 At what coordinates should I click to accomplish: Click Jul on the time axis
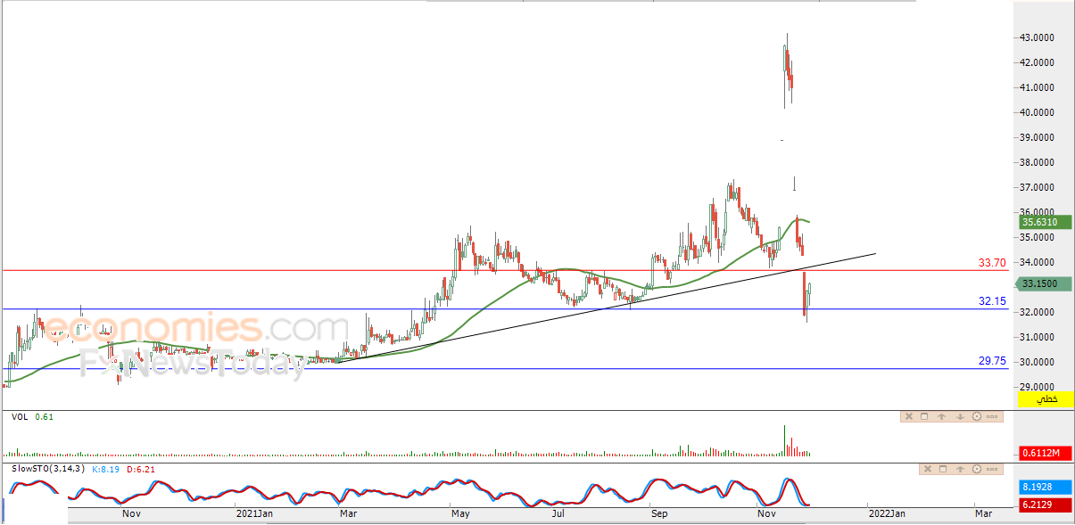click(x=558, y=513)
